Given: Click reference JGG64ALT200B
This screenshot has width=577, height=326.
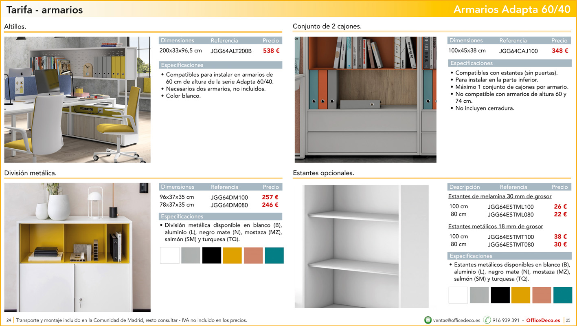Looking at the screenshot, I should pos(231,51).
